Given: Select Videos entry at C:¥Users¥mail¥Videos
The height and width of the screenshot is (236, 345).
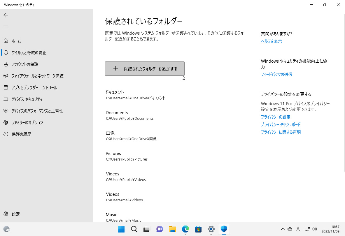Looking at the screenshot, I should (x=124, y=197).
